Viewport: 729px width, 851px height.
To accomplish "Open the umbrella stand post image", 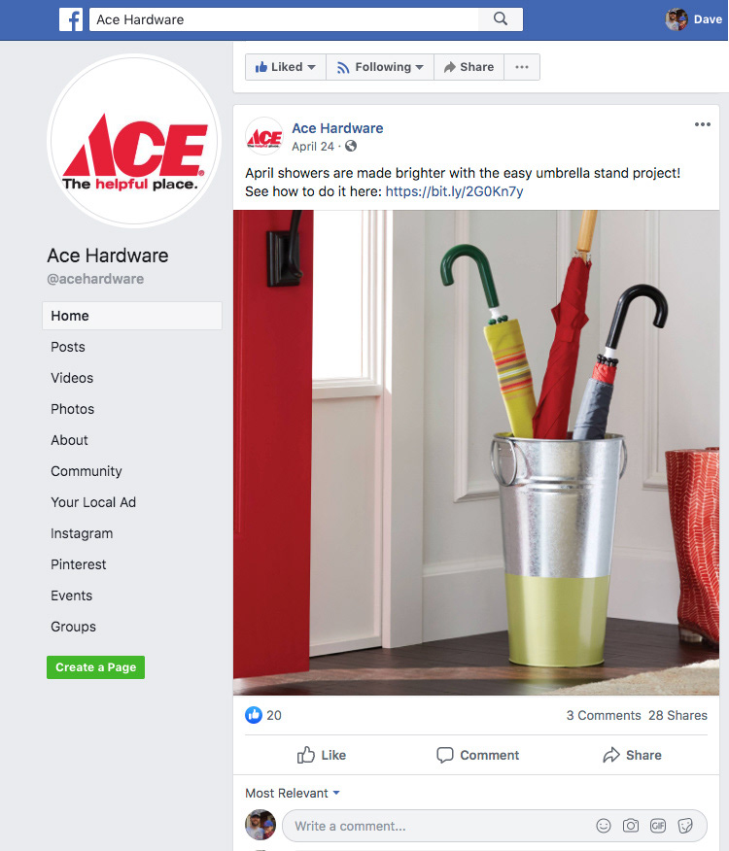I will [476, 453].
